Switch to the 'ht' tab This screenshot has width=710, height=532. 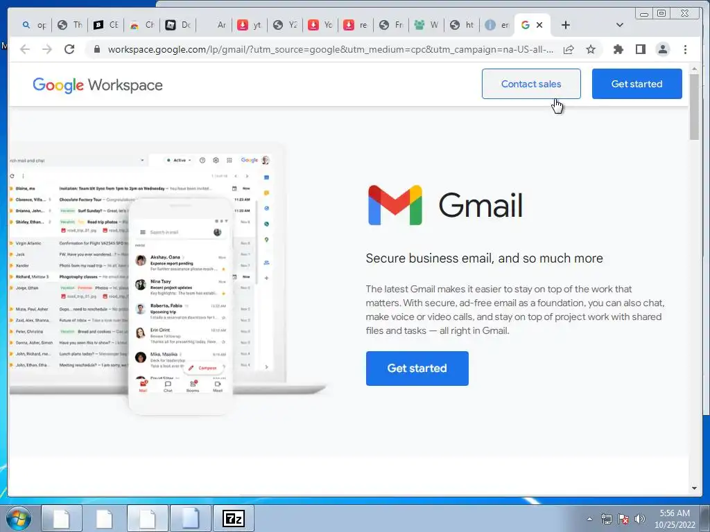coord(461,25)
